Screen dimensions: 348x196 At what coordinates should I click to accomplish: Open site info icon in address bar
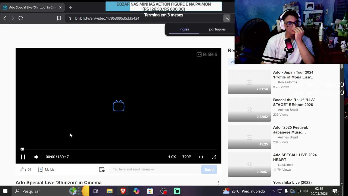(x=69, y=18)
